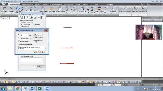Open Microsoft Word from the taskbar
The width and height of the screenshot is (163, 91).
click(33, 89)
